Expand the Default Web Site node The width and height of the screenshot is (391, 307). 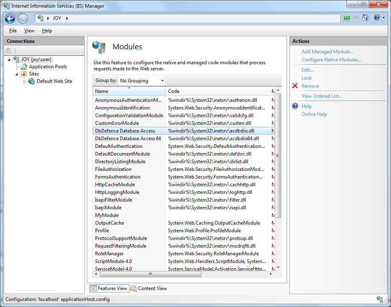pyautogui.click(x=24, y=82)
